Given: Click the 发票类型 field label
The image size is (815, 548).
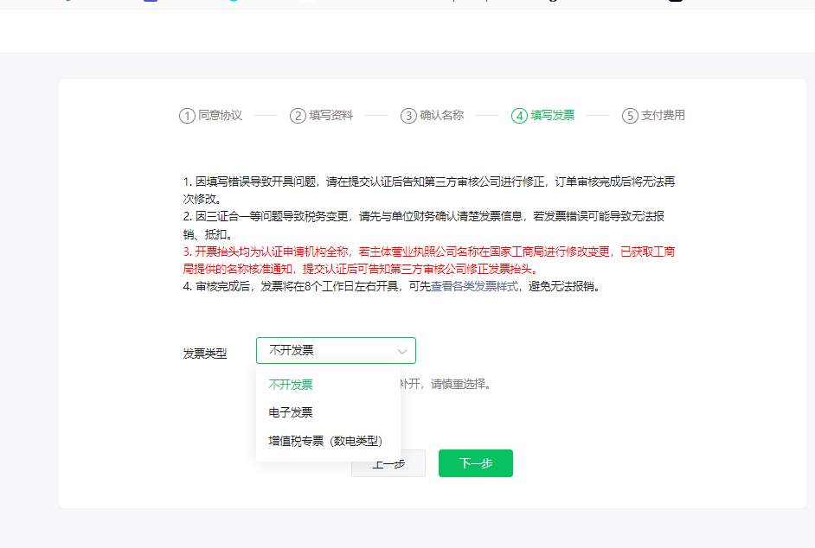Looking at the screenshot, I should tap(205, 354).
